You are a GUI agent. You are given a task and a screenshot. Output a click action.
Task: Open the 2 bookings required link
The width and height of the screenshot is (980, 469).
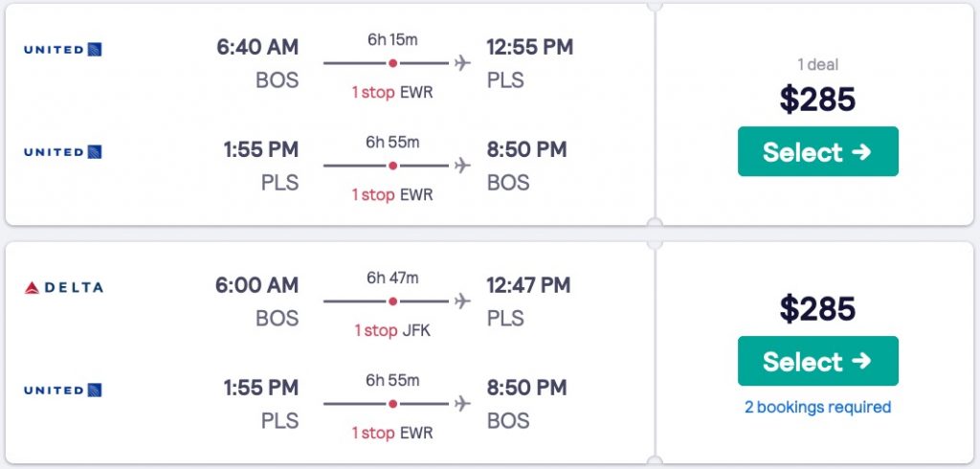pyautogui.click(x=817, y=407)
